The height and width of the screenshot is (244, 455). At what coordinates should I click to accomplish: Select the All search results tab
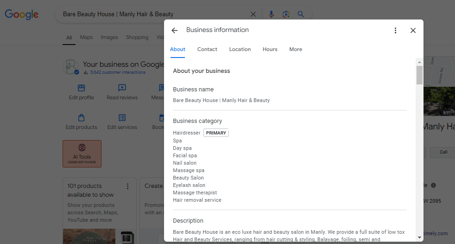tap(69, 38)
